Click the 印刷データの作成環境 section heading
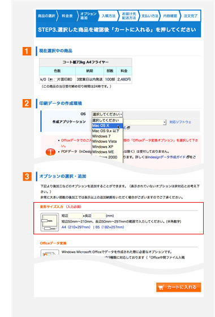215x317 pixels. [x=61, y=103]
